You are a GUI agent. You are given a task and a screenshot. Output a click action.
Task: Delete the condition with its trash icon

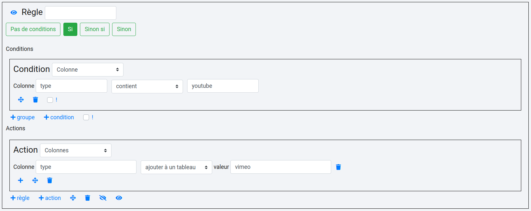35,100
